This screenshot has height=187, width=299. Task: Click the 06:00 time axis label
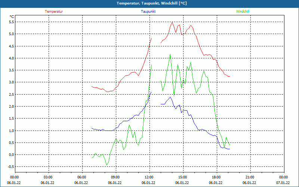(81, 177)
